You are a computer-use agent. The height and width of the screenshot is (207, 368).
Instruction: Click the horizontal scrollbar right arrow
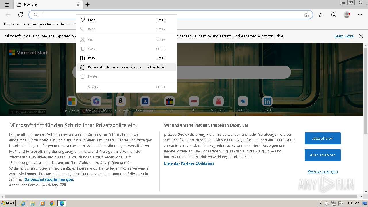coord(361,197)
